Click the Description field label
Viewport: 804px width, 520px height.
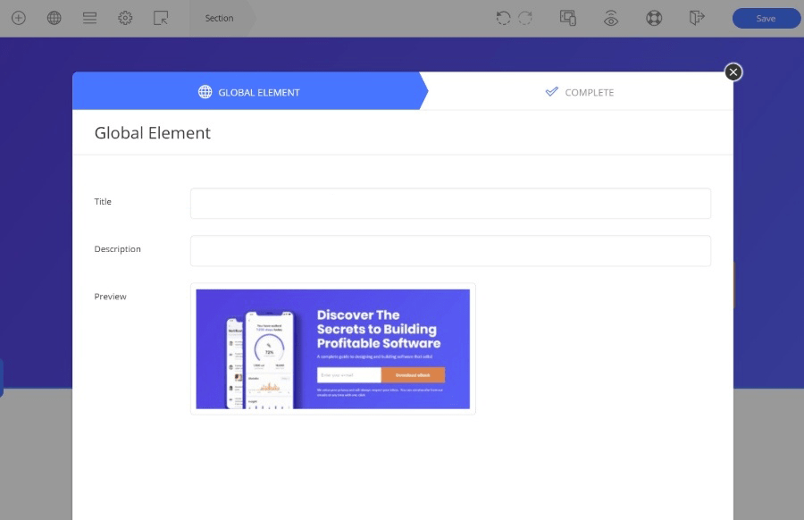pyautogui.click(x=117, y=248)
